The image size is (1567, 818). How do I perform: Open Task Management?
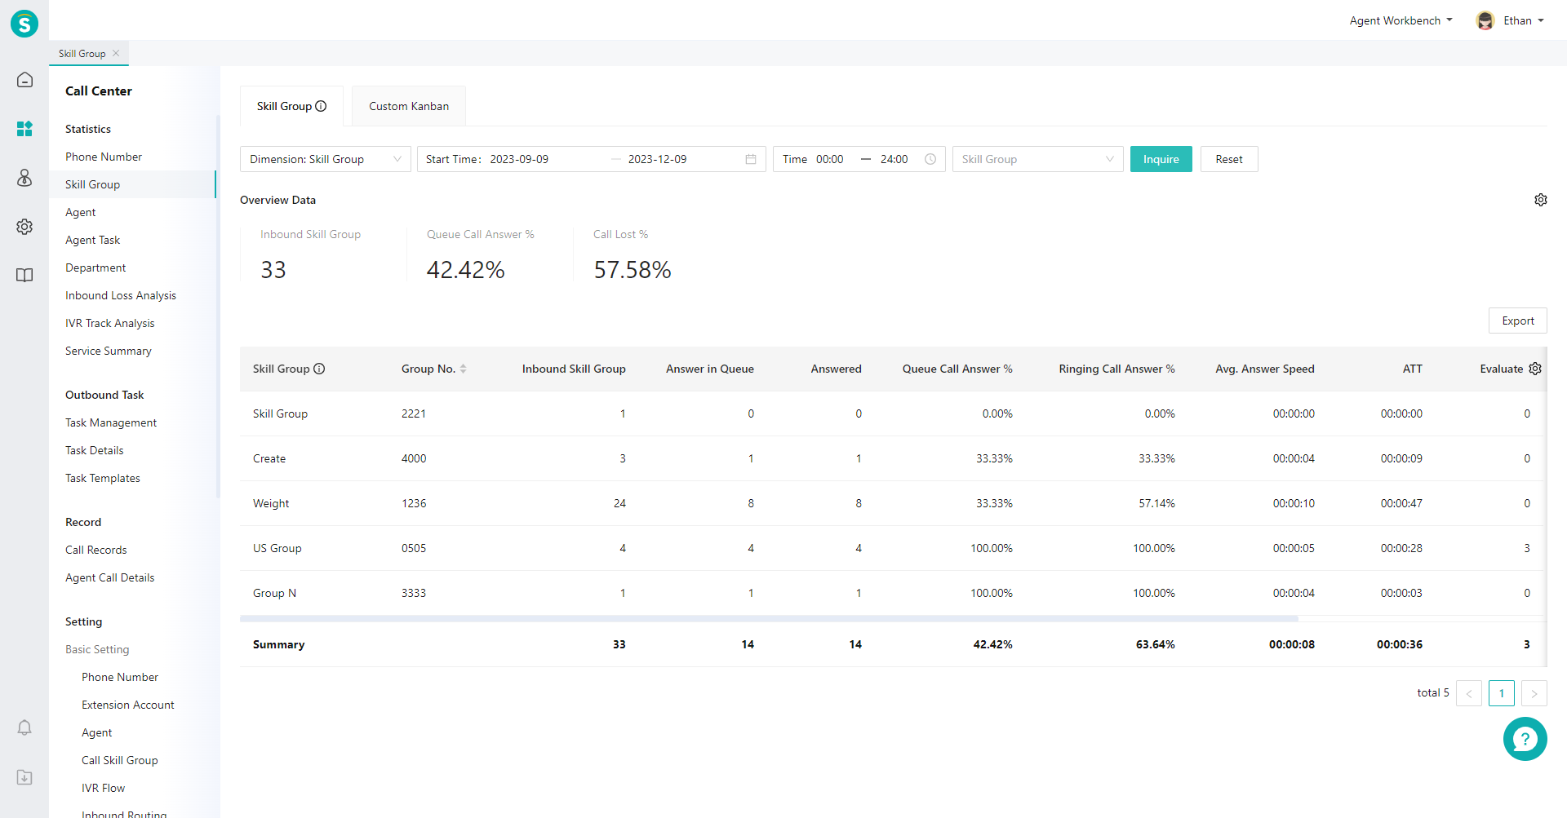tap(111, 422)
